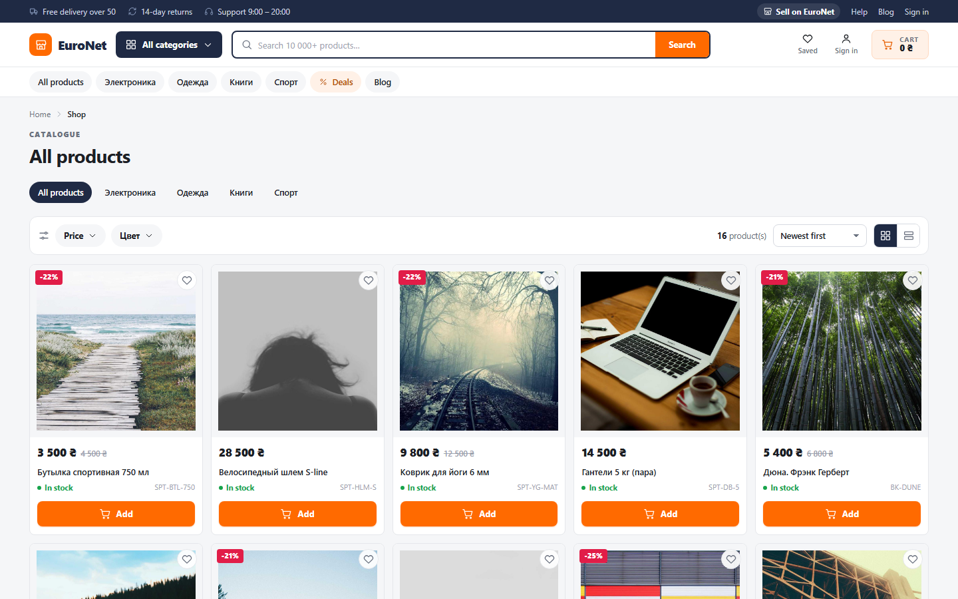Viewport: 958px width, 599px height.
Task: Open the All categories dropdown
Action: 169,45
